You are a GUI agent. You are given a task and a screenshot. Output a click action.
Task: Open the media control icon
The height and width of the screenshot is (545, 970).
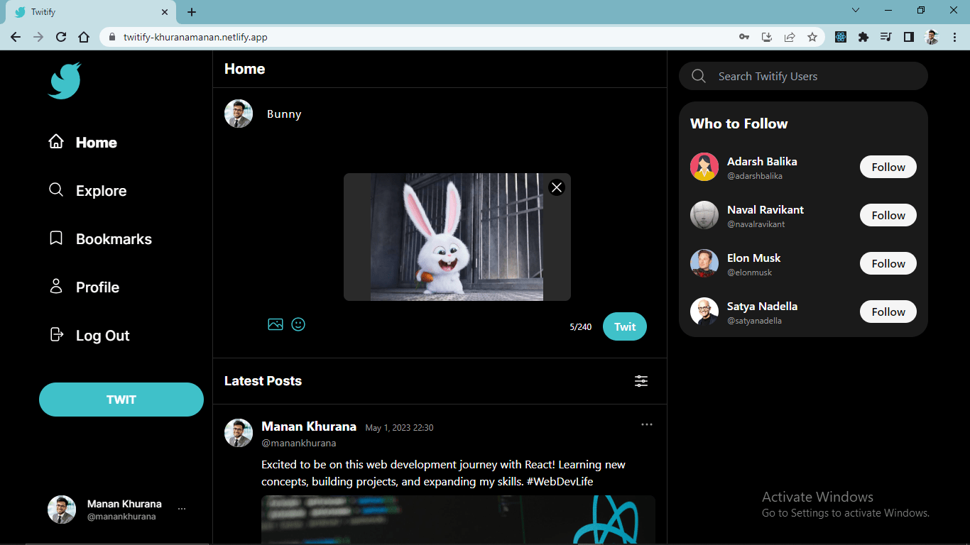pos(886,37)
